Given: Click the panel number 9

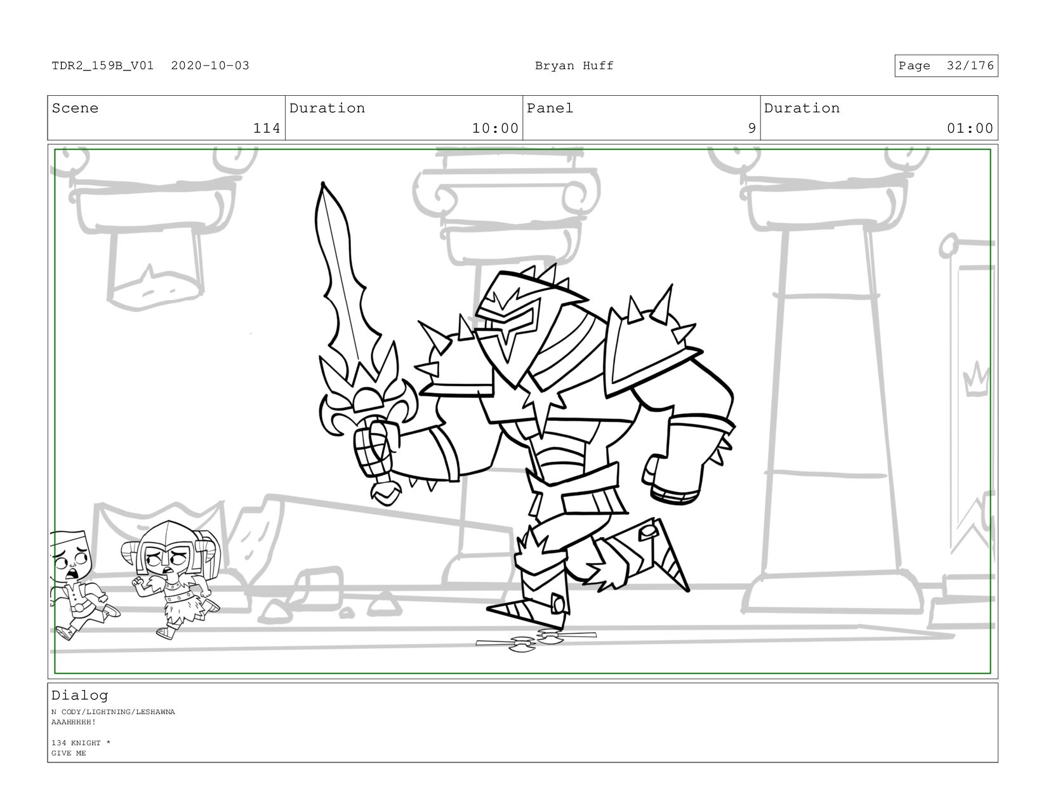Looking at the screenshot, I should coord(752,128).
